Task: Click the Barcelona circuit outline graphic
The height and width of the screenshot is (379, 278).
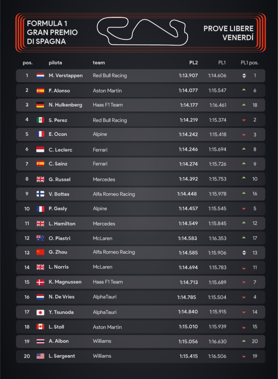Action: click(142, 31)
